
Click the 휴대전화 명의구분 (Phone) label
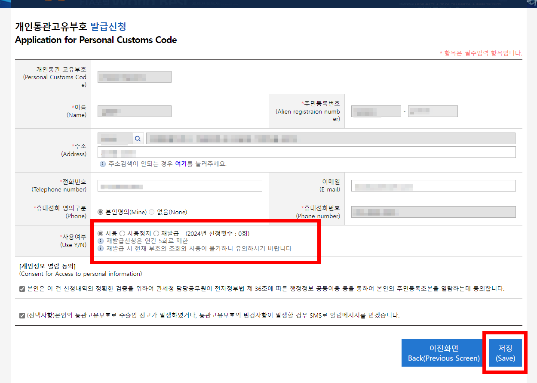pos(60,212)
